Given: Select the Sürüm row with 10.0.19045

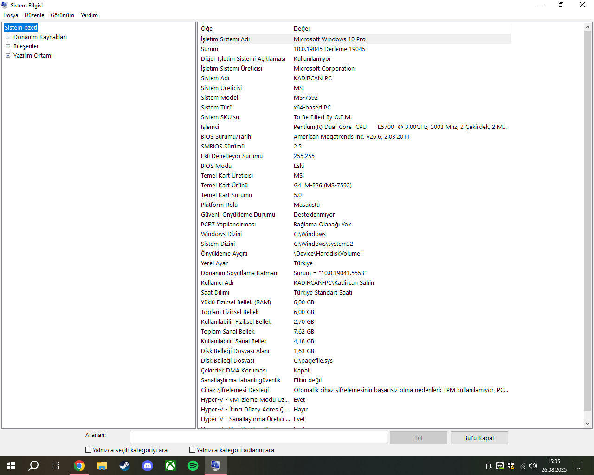Looking at the screenshot, I should [355, 49].
